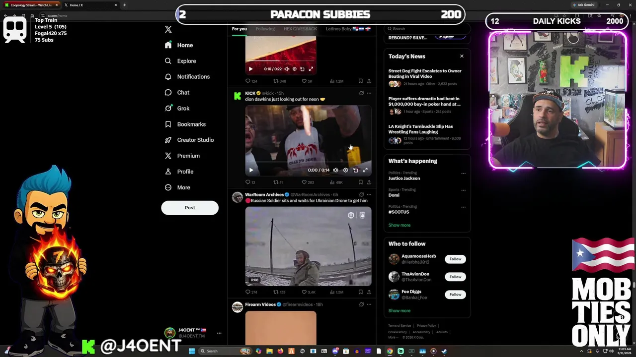Switch to the HEX GIVESBACK tab

[300, 29]
